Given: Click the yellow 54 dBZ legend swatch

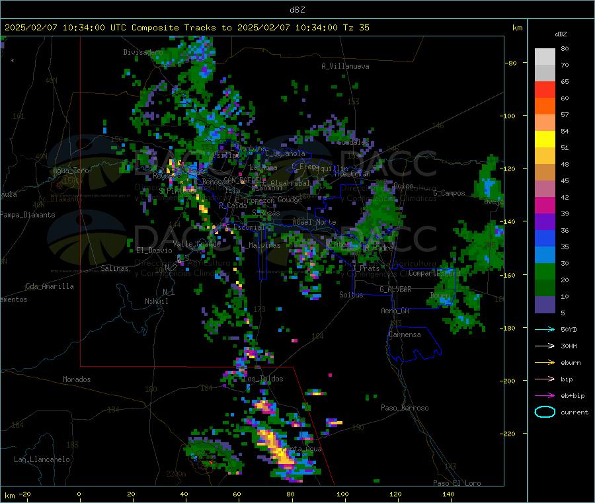Looking at the screenshot, I should point(545,139).
